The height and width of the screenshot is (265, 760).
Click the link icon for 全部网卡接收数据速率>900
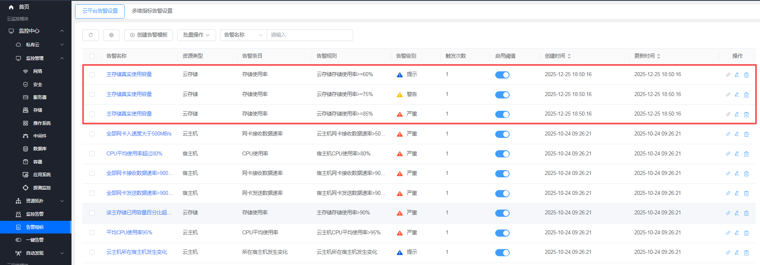point(728,174)
